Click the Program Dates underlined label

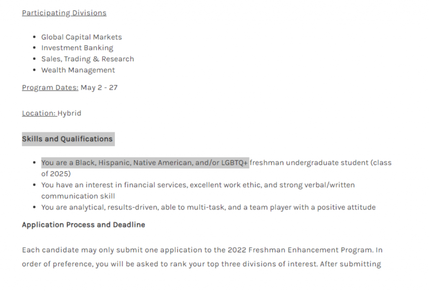50,88
